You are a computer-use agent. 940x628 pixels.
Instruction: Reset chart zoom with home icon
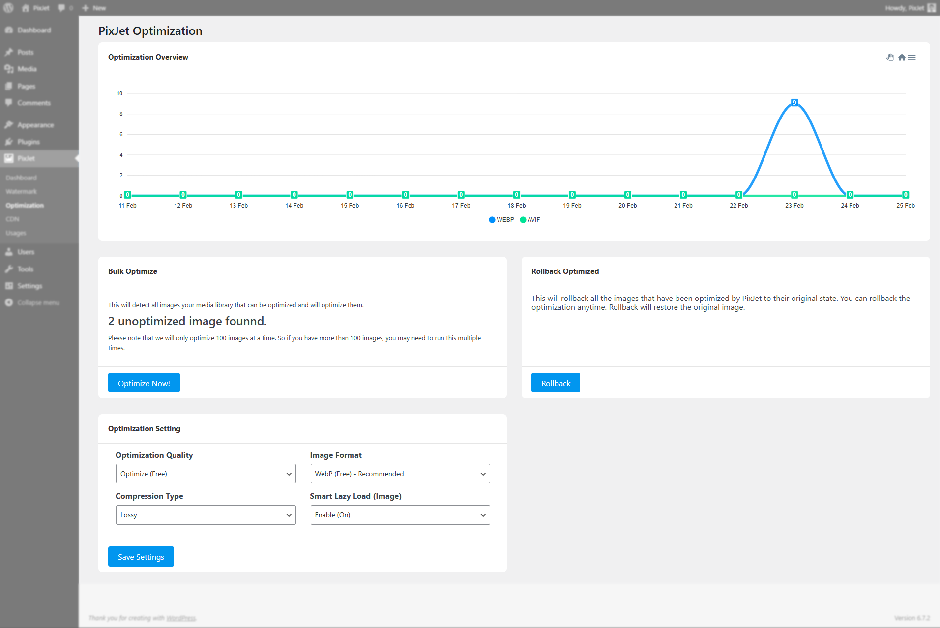(x=902, y=58)
